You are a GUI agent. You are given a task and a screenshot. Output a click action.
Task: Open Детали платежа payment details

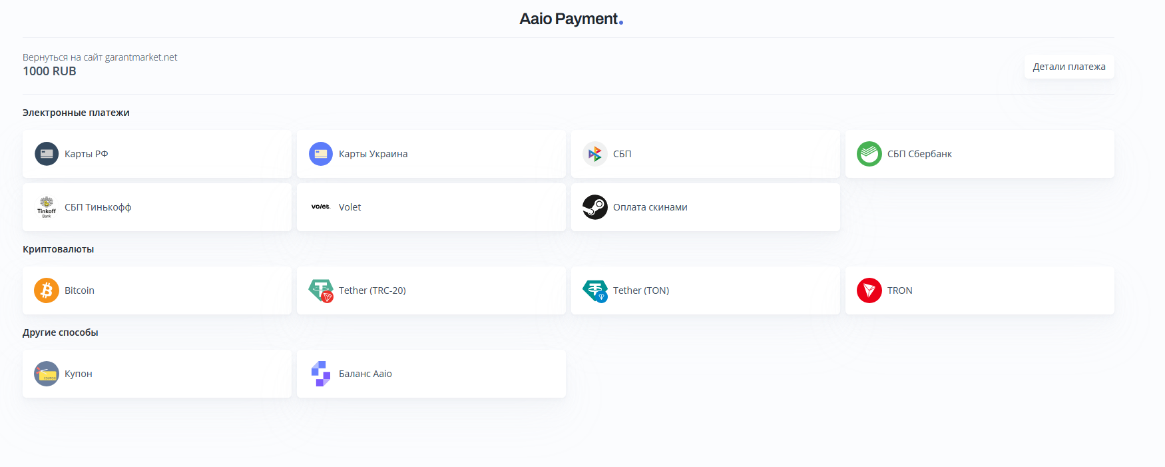tap(1069, 67)
